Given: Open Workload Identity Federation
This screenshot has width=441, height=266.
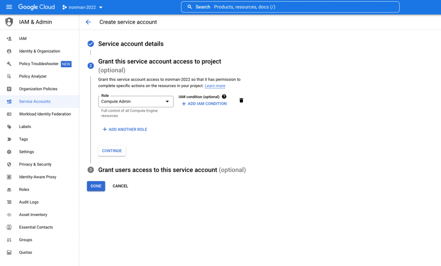Looking at the screenshot, I should tap(45, 114).
